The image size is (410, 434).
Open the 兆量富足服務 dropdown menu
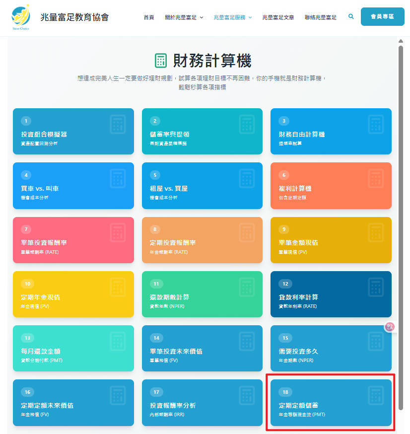pos(230,16)
